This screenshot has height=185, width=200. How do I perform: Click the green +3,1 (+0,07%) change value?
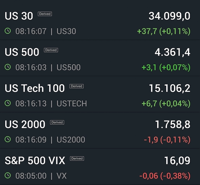pos(166,67)
